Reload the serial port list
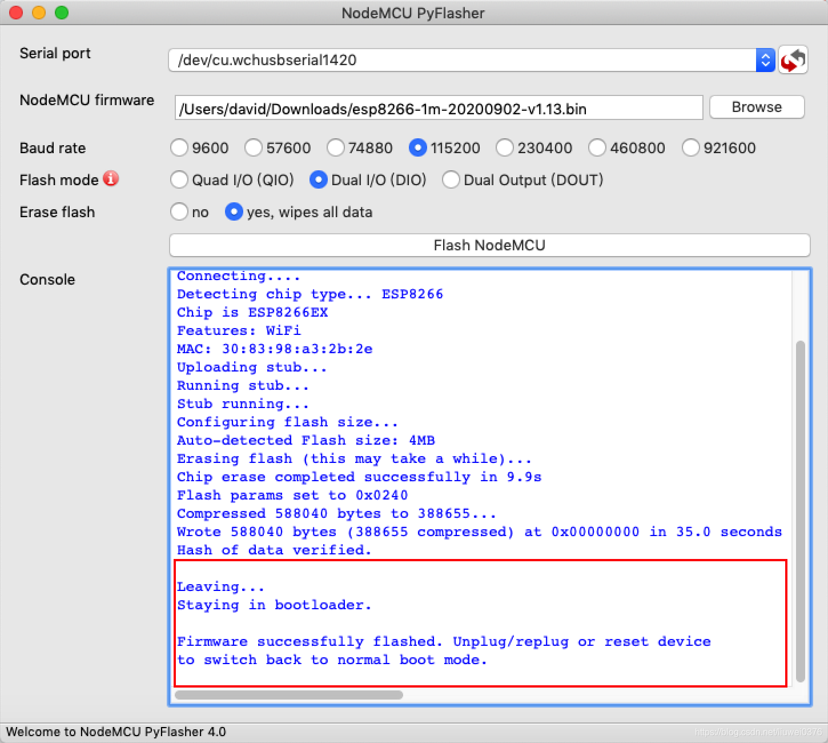 (x=793, y=59)
